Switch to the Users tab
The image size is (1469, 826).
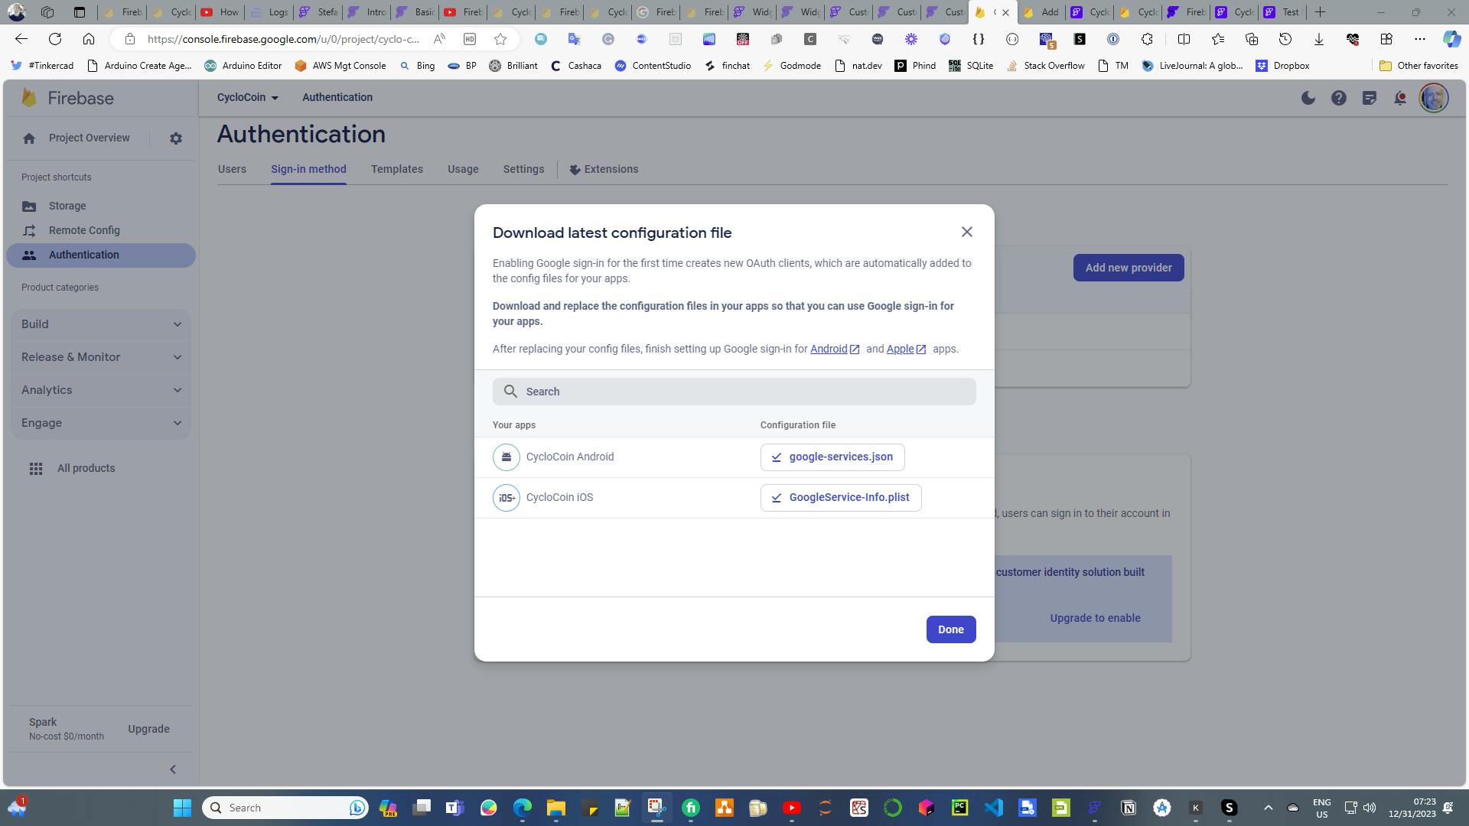pos(232,169)
